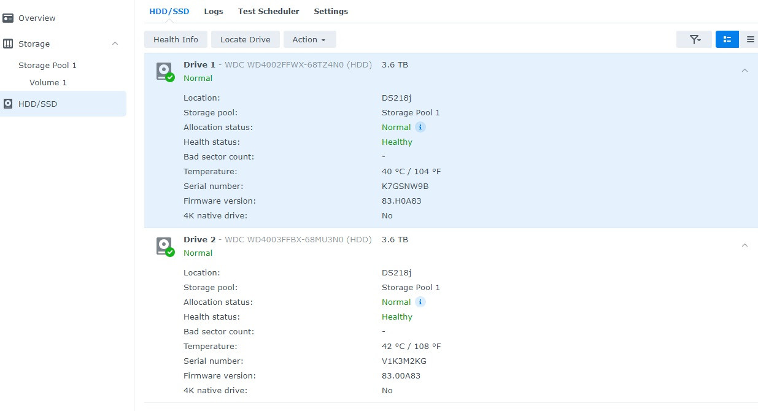The height and width of the screenshot is (411, 758).
Task: Select the Storage icon in the sidebar
Action: (x=8, y=43)
